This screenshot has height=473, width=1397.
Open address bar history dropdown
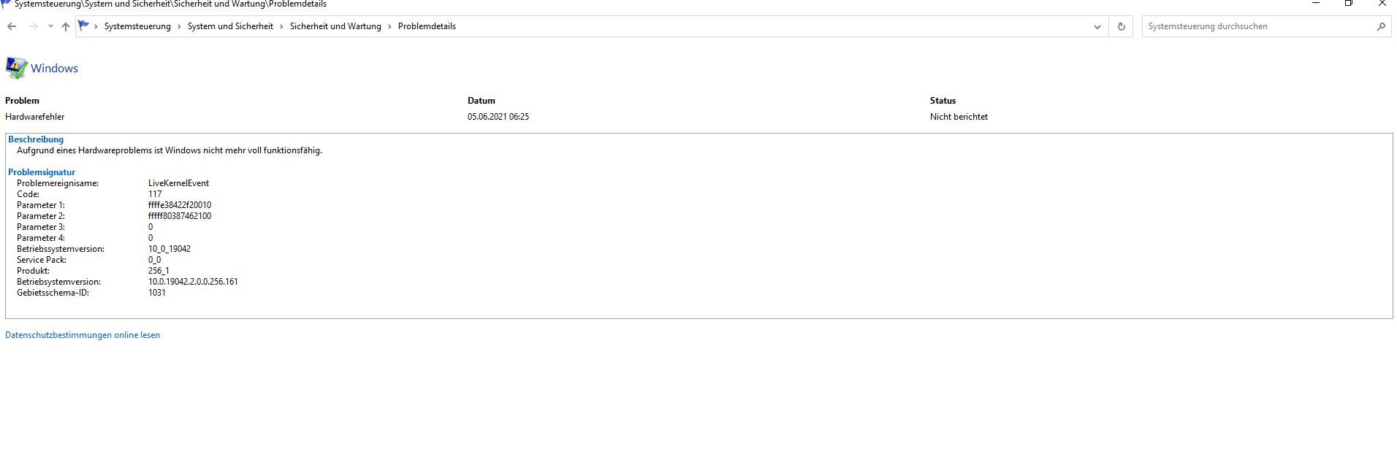[x=1097, y=26]
